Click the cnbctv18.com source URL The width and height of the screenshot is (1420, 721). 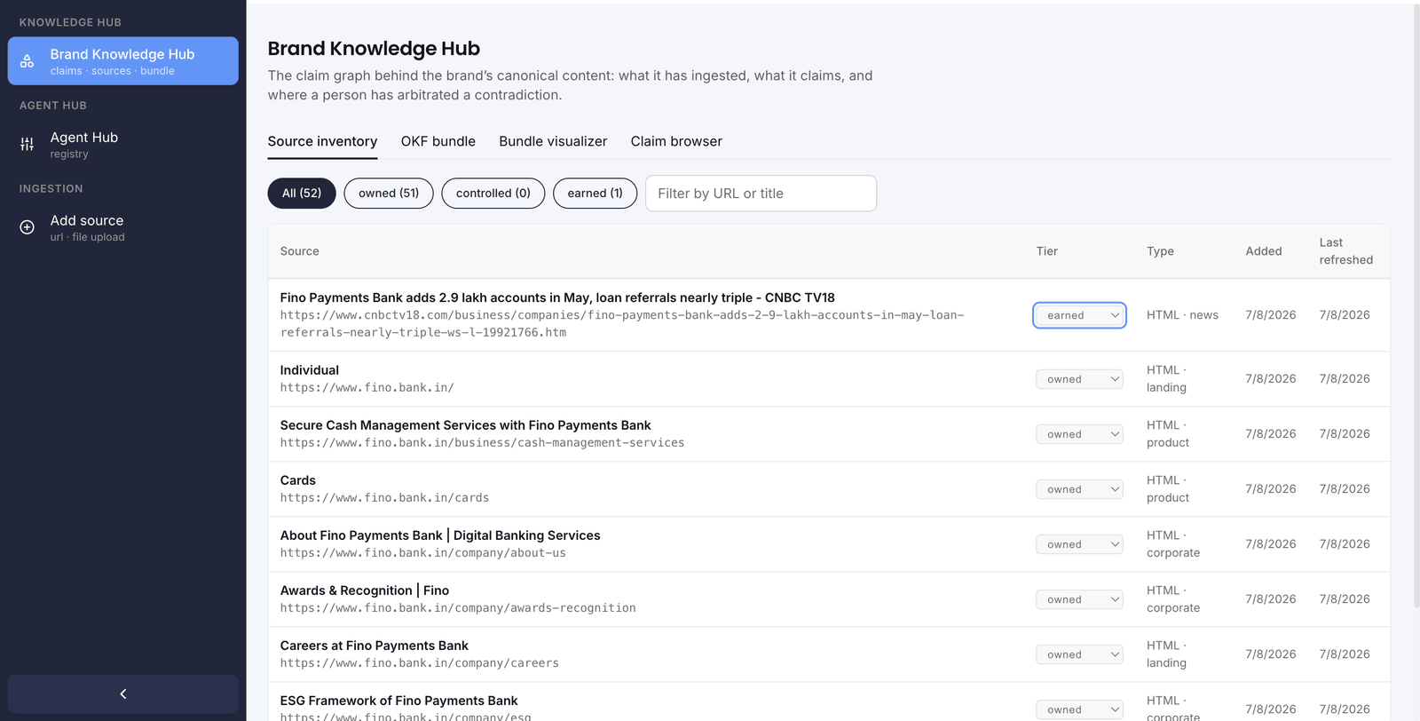click(622, 323)
